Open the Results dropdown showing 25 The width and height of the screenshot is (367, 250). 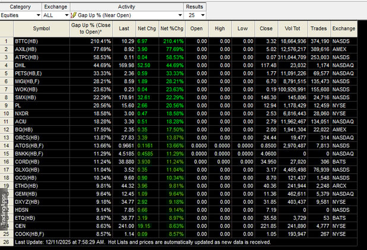click(x=196, y=15)
